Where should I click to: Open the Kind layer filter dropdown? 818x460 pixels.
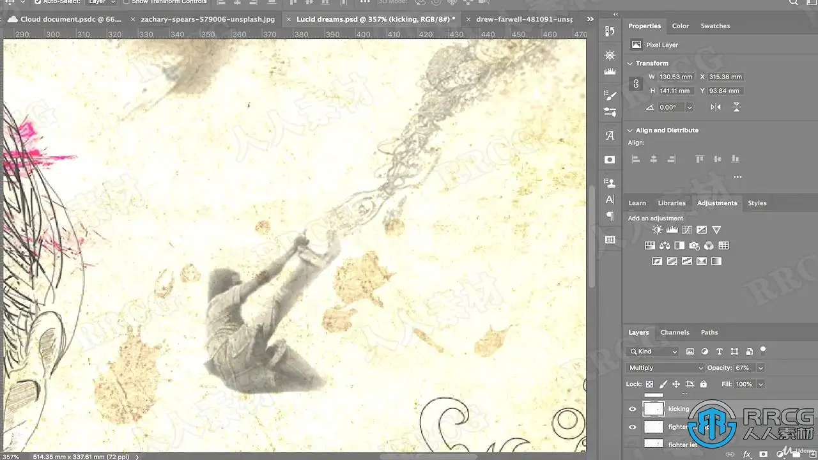pyautogui.click(x=653, y=351)
